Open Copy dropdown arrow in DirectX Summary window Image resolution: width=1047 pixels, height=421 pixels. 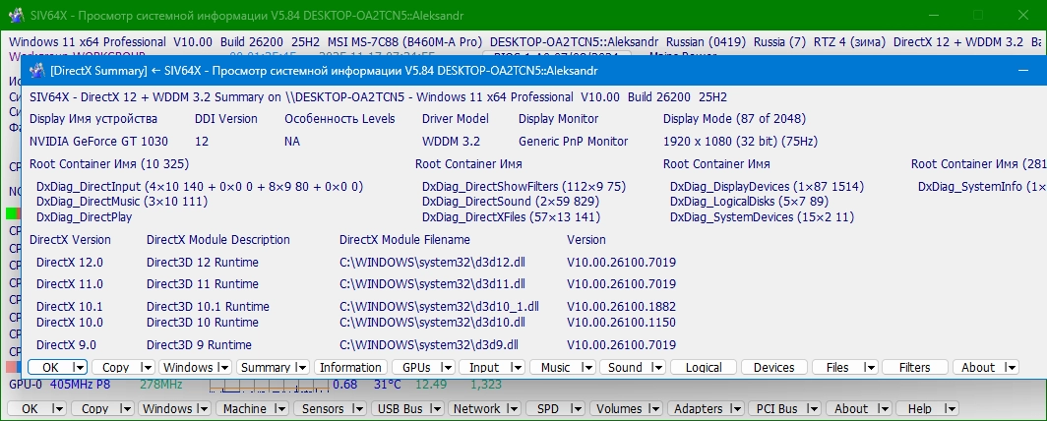click(x=148, y=367)
